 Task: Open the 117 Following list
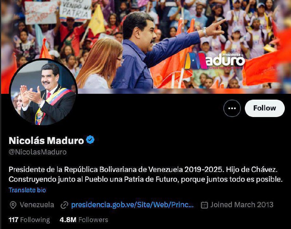(x=29, y=220)
